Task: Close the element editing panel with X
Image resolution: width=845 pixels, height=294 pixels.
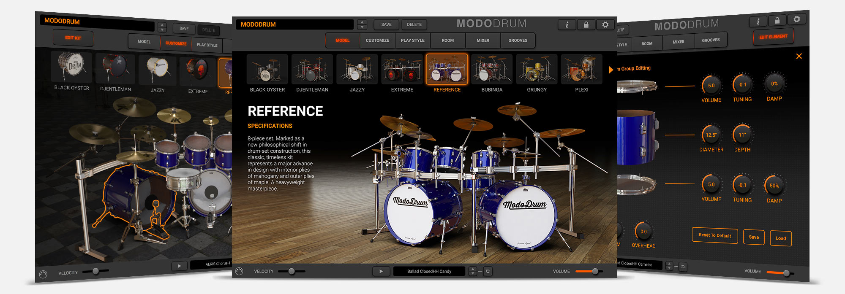Action: click(x=799, y=56)
